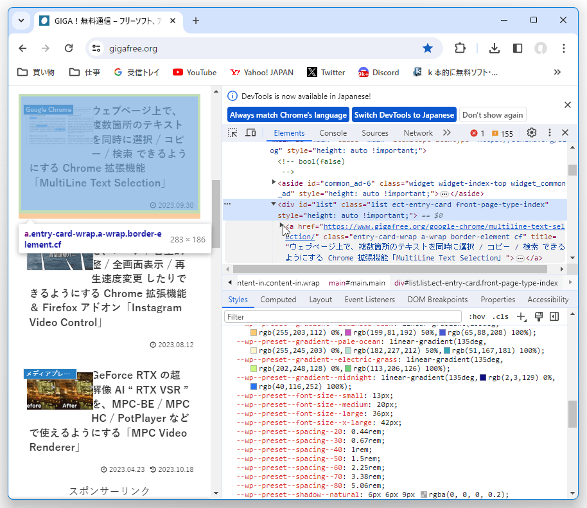Image resolution: width=587 pixels, height=508 pixels.
Task: Open the Computed pane tab
Action: [x=278, y=300]
